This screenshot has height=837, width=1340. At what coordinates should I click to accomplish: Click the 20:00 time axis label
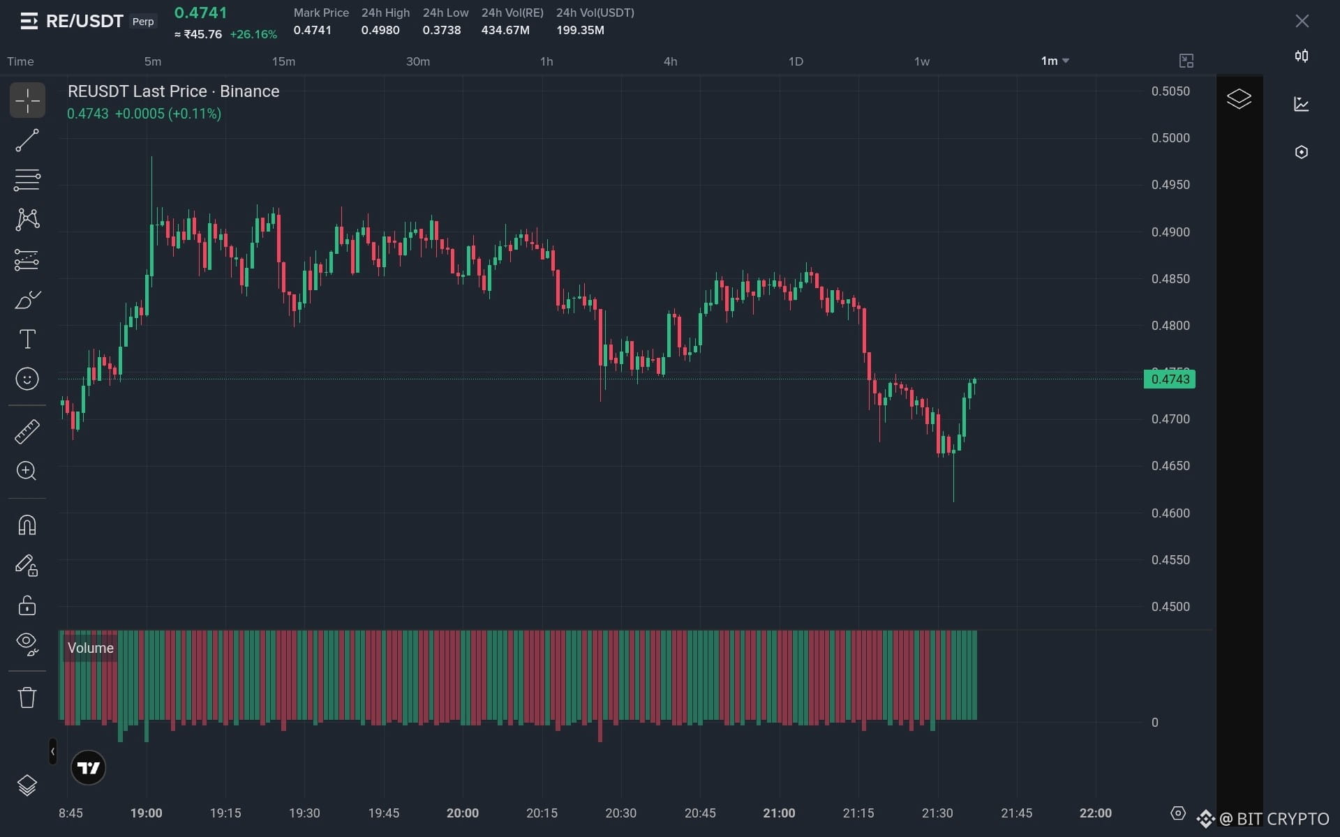[463, 813]
